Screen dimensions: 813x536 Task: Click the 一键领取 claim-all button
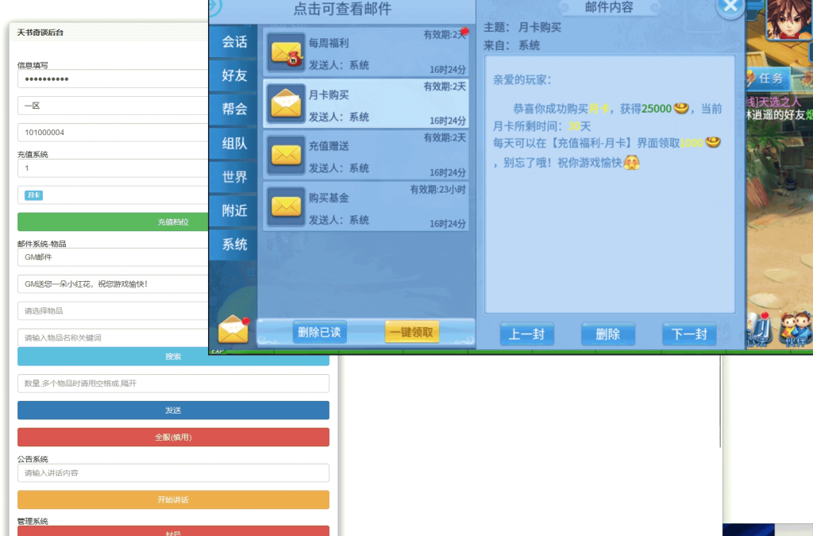tap(412, 333)
